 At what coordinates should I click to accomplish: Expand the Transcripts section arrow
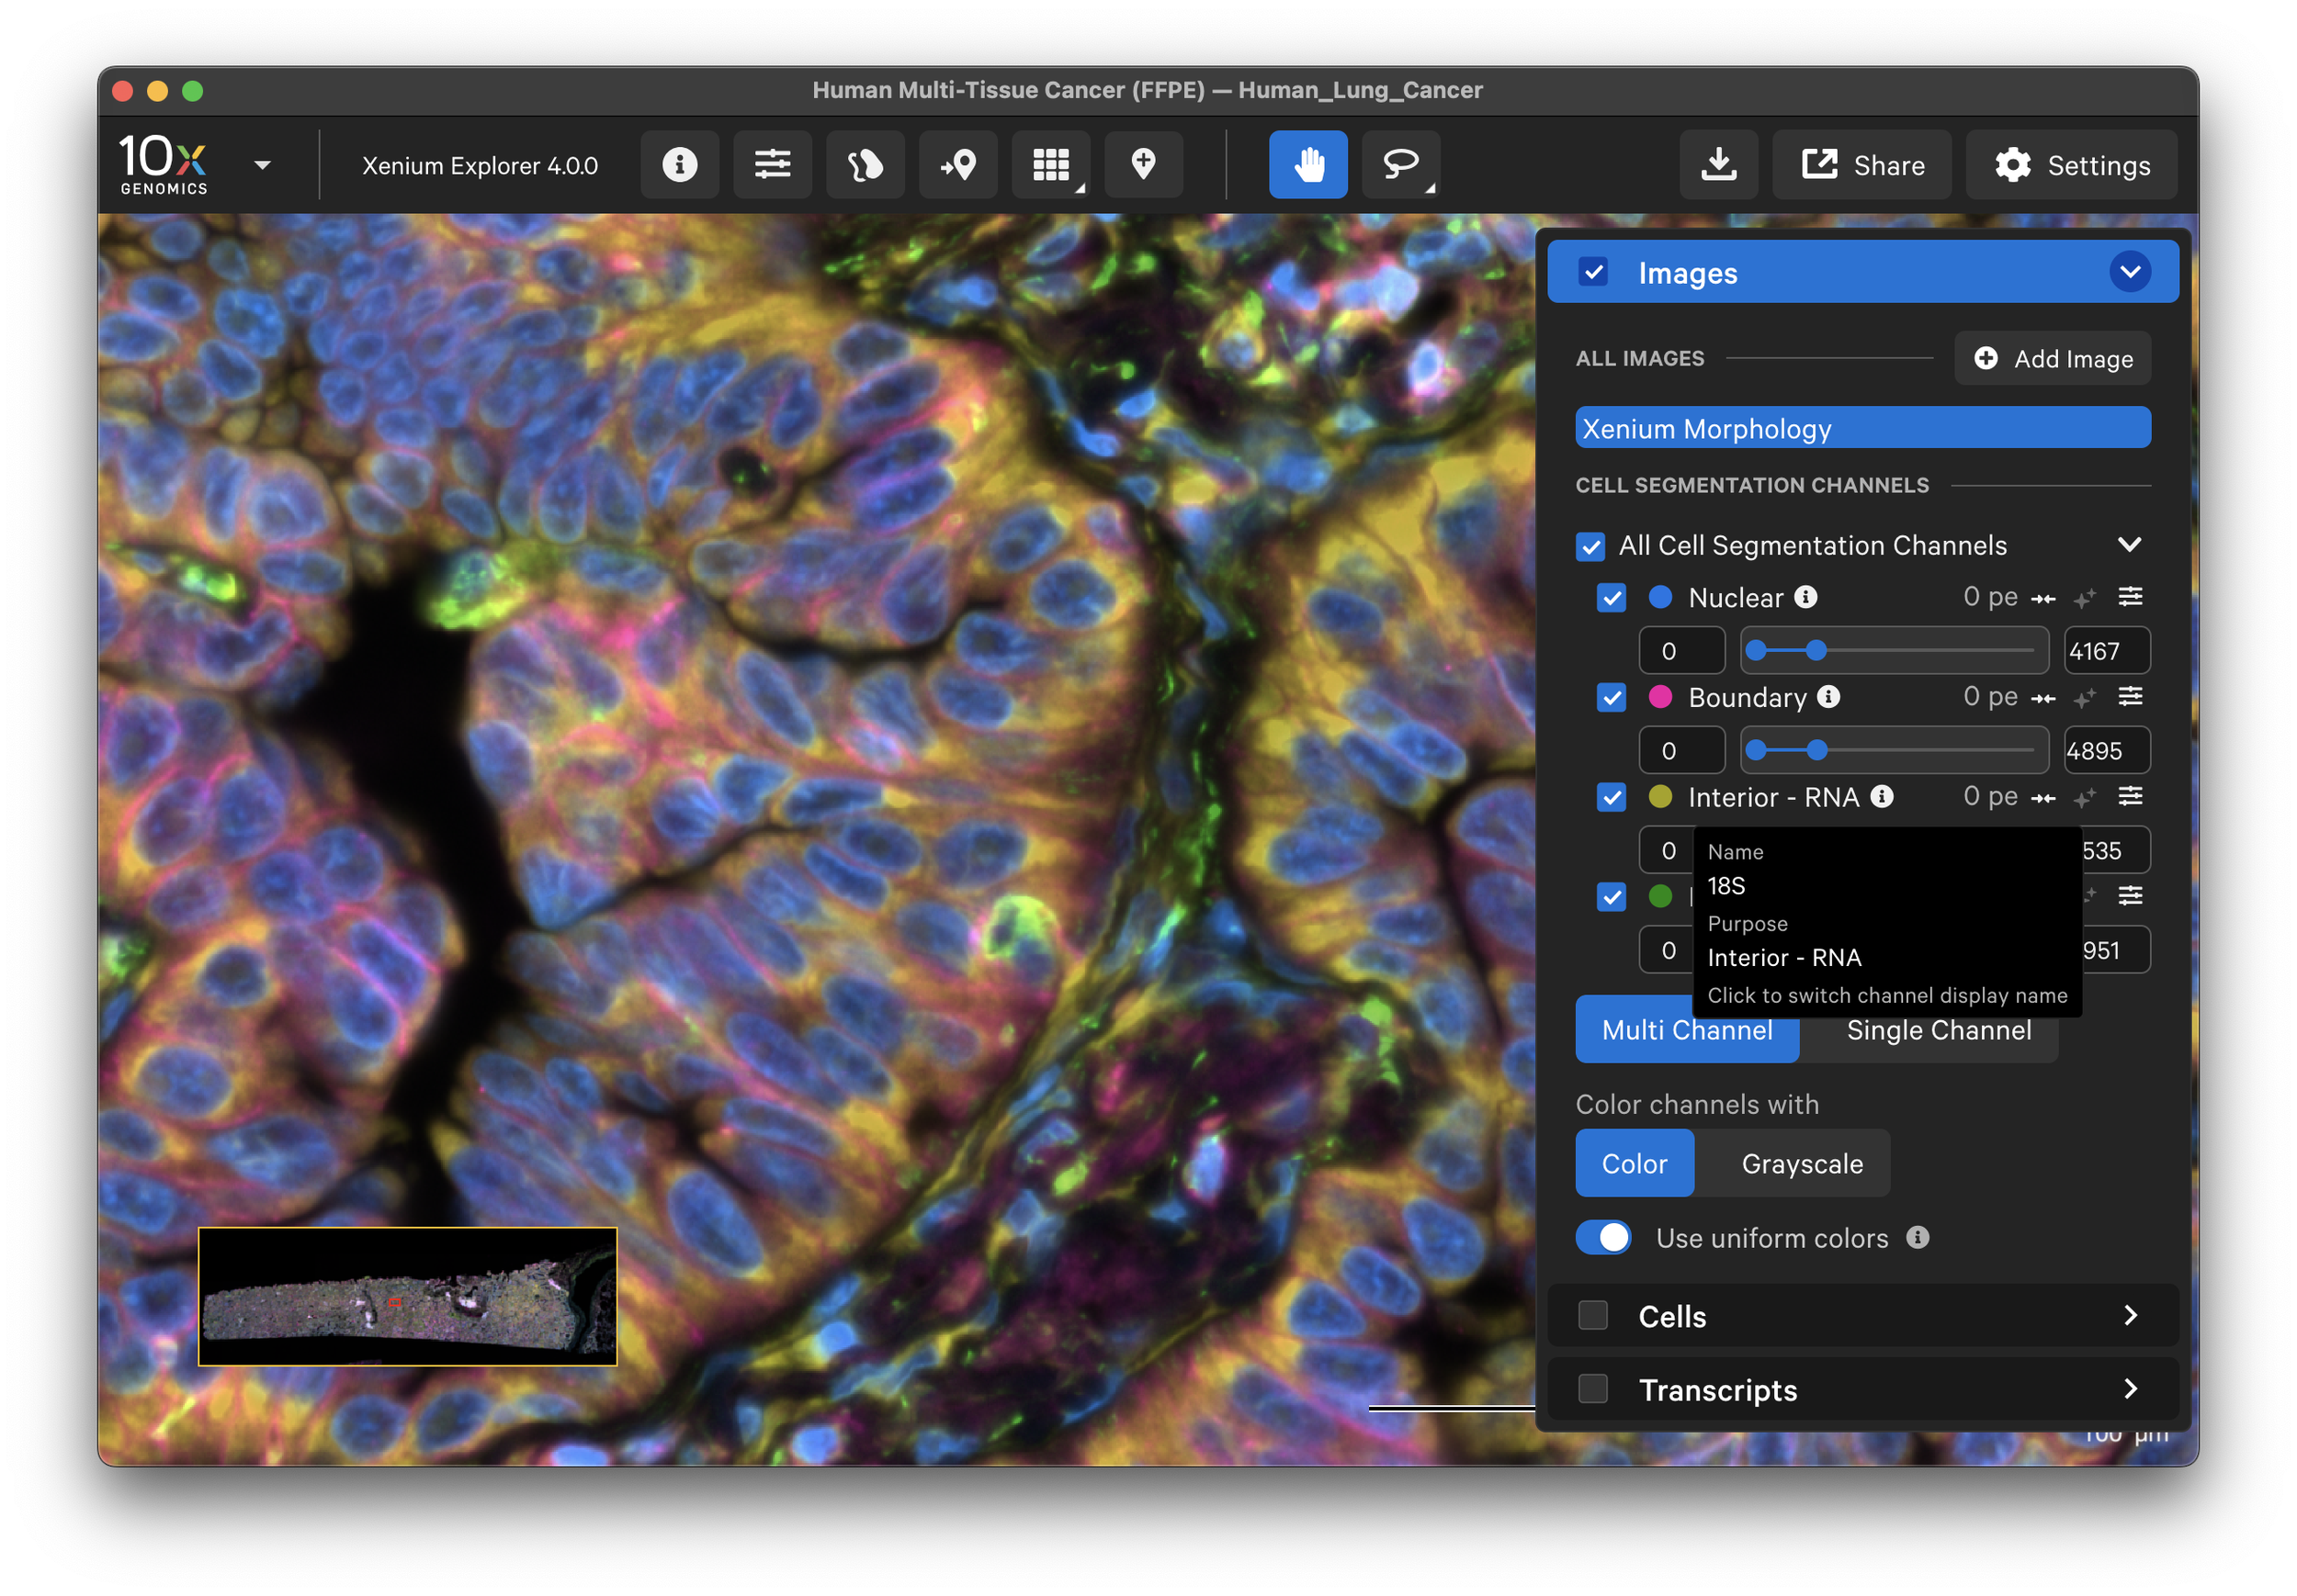pos(2130,1389)
